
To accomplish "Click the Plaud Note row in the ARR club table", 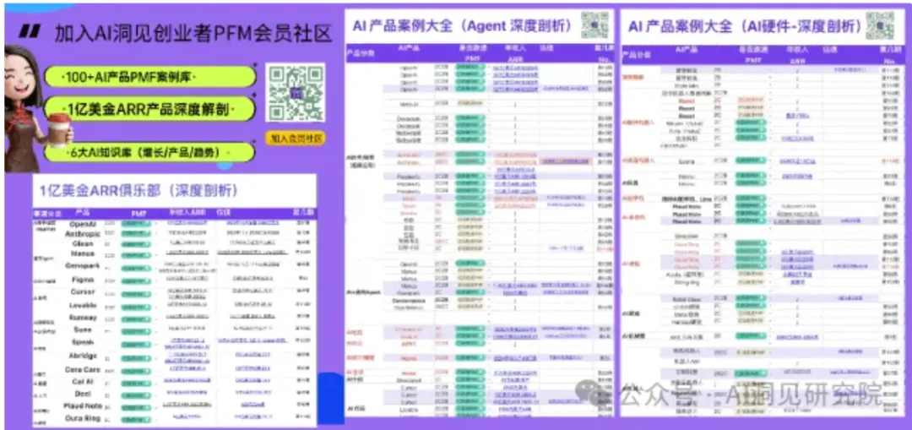I will coord(174,406).
